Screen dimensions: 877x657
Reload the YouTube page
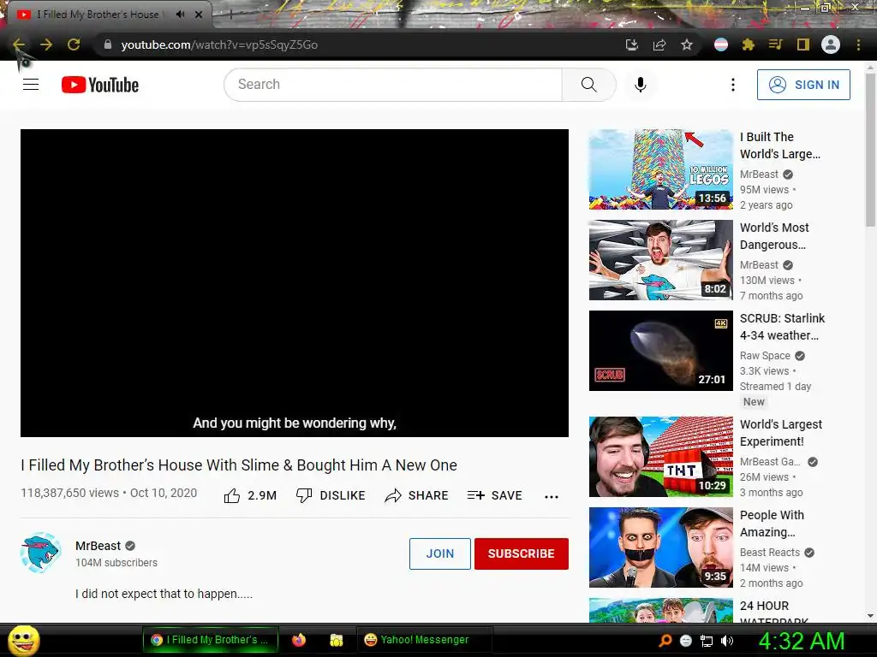74,44
